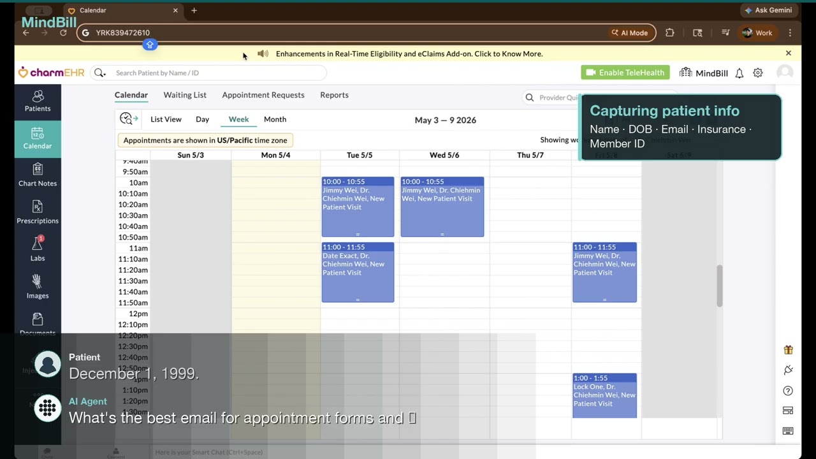Click the browser extensions puzzle icon

click(x=670, y=33)
